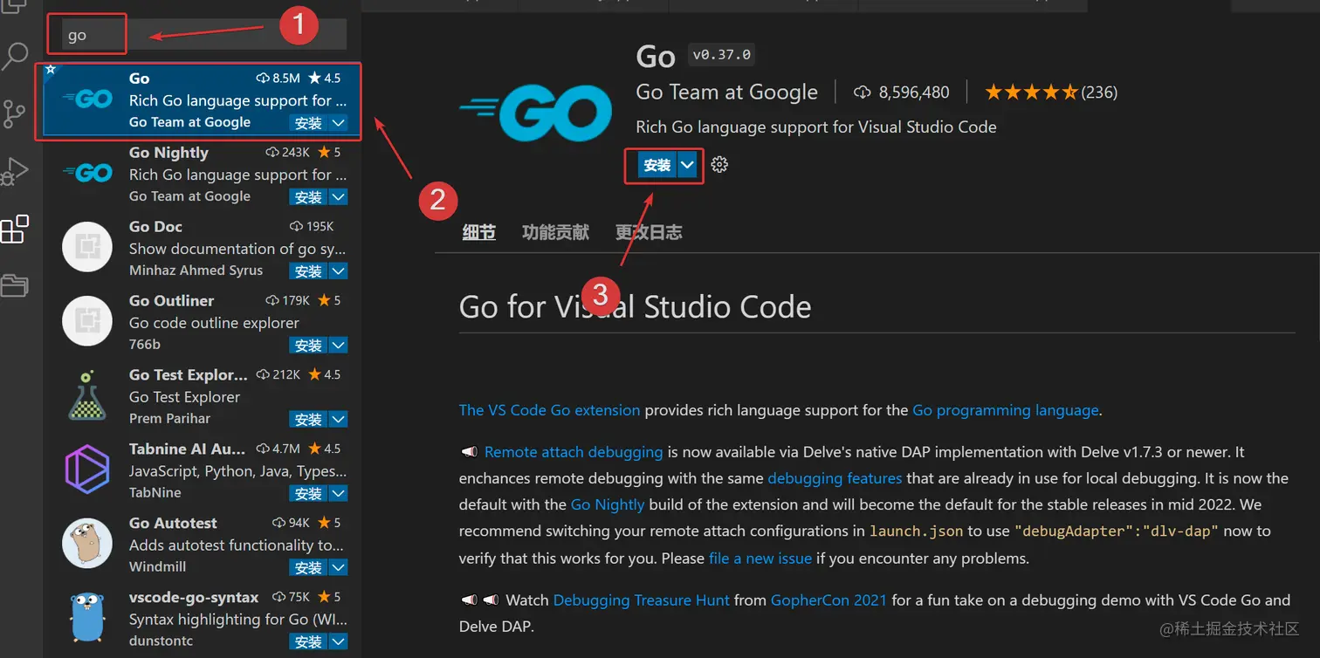Click the (236) review count
The image size is (1320, 658).
(1099, 93)
